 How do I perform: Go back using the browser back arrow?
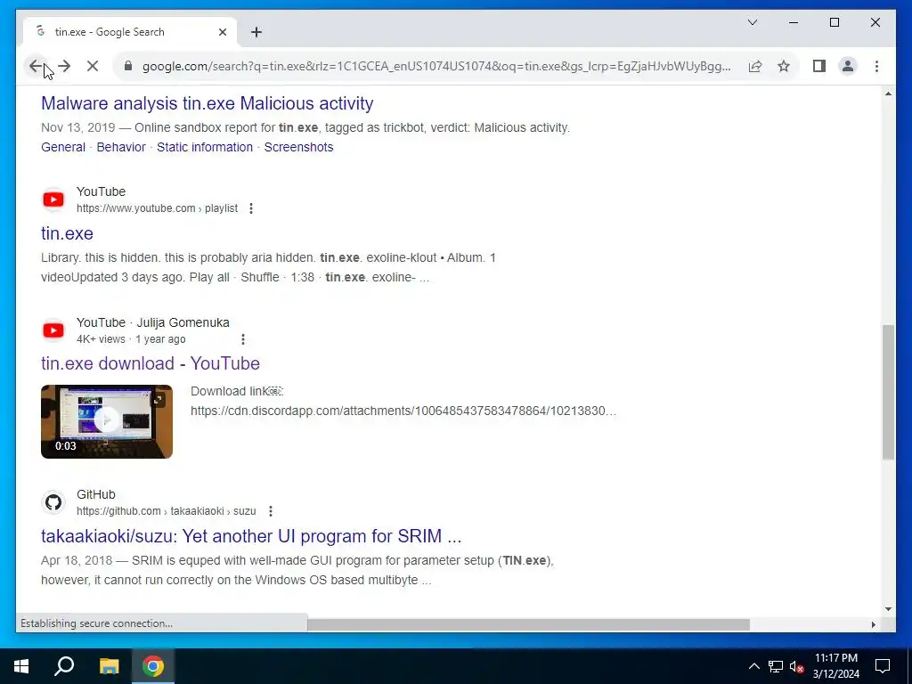click(36, 66)
